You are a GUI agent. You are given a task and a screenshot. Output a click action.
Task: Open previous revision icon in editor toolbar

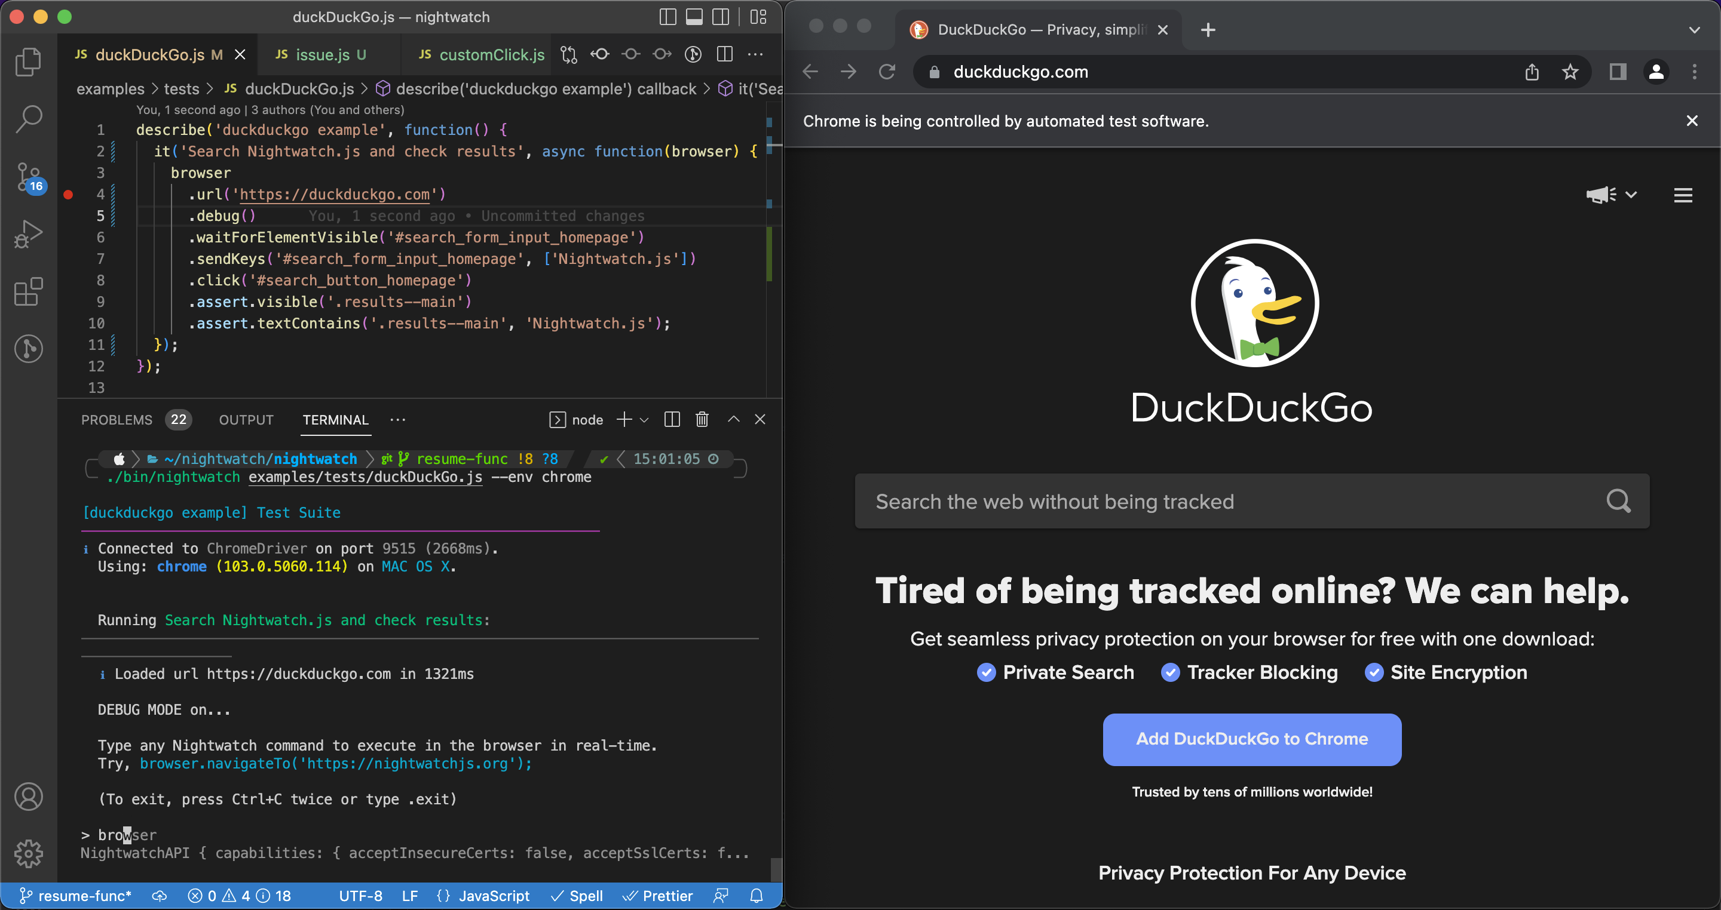pos(600,55)
